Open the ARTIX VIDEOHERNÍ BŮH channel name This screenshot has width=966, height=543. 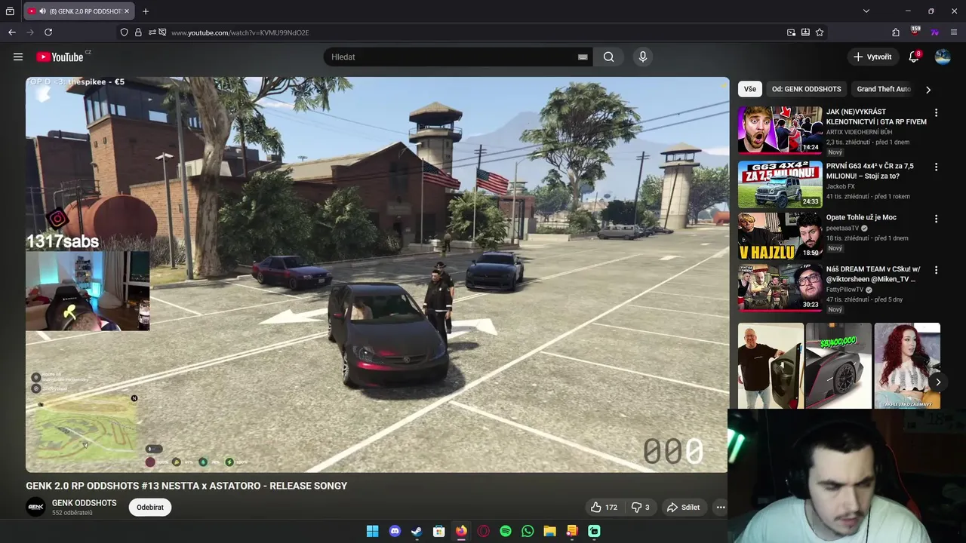pos(859,132)
